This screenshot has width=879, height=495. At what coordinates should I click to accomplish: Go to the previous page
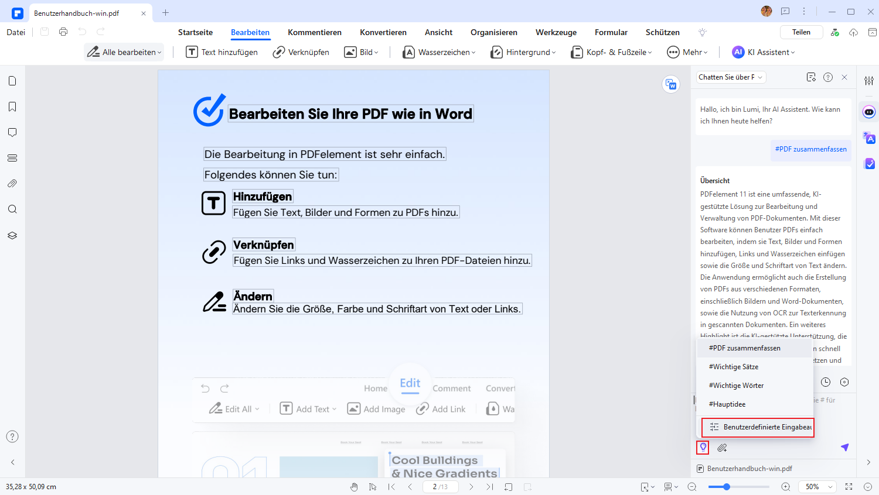(410, 487)
